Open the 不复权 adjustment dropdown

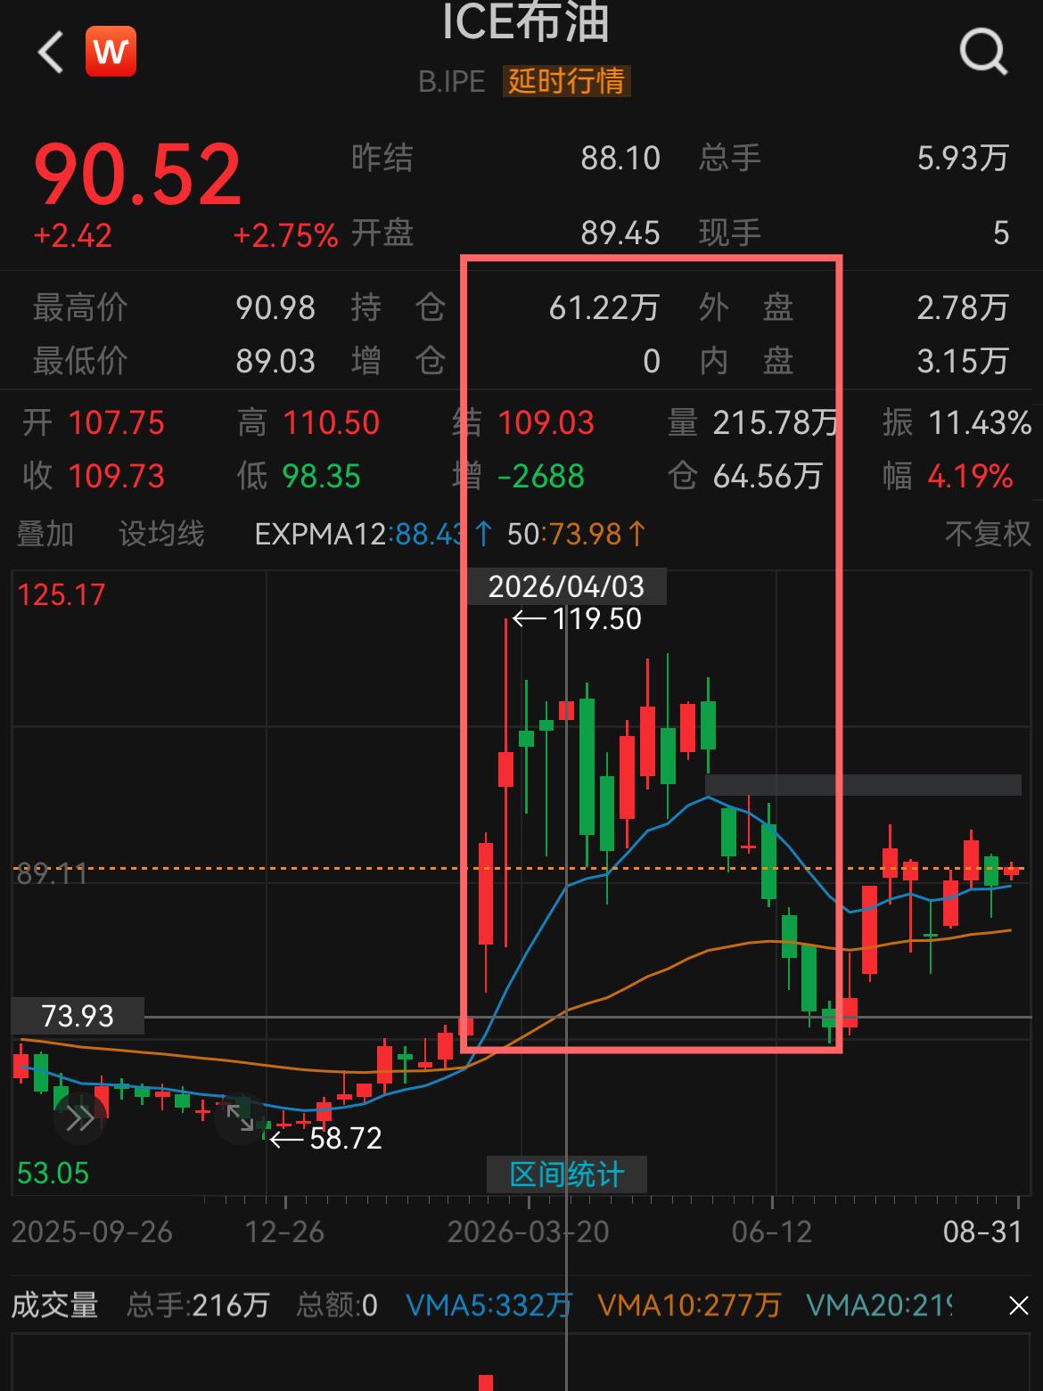click(x=988, y=534)
